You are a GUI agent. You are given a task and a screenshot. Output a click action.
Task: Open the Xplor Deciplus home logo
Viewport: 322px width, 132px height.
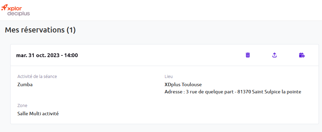[x=15, y=10]
